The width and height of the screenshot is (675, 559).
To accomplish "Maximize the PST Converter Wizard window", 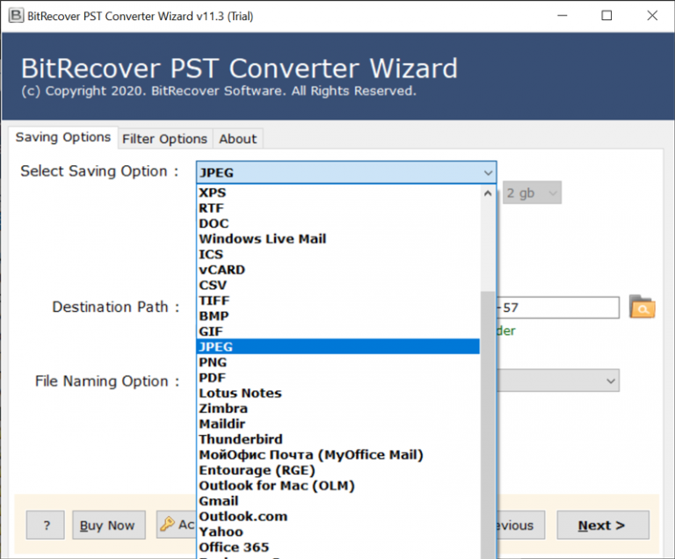I will (606, 16).
